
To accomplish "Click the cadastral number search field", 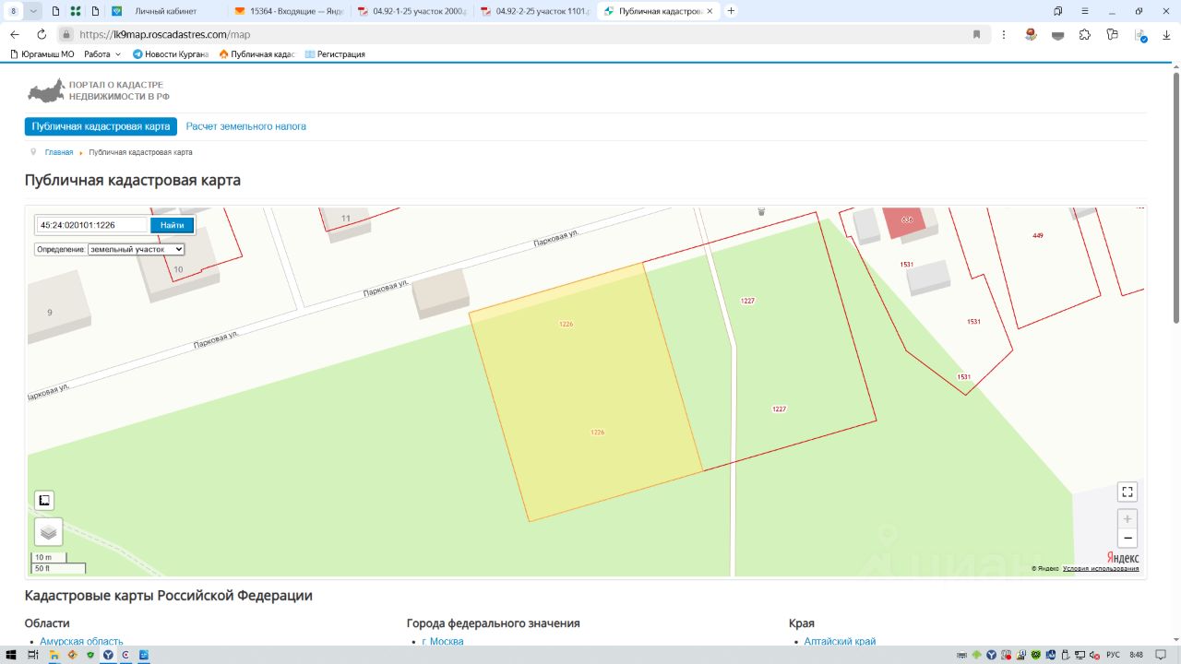I will pos(92,225).
